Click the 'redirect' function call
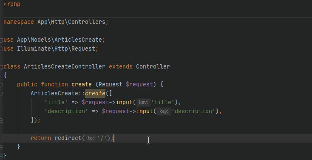 click(68, 138)
